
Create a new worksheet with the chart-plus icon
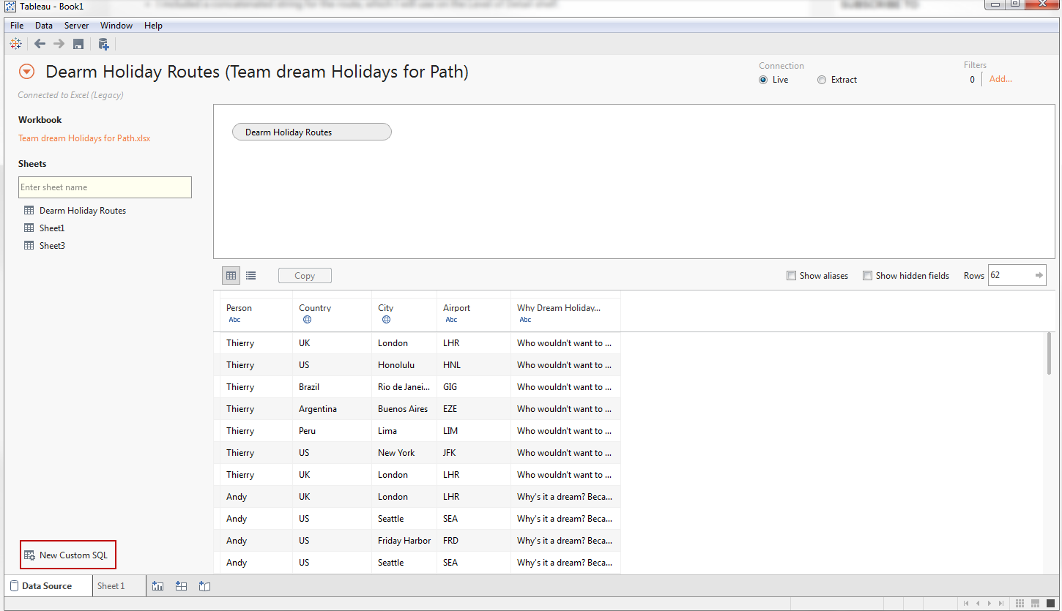(157, 586)
